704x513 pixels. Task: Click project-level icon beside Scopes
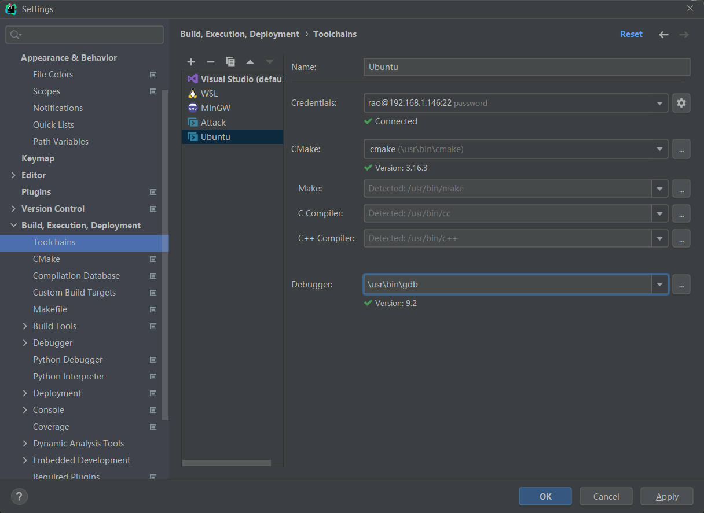pos(153,91)
